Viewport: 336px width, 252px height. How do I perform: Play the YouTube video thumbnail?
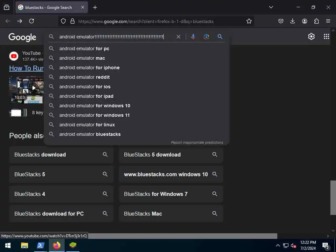pos(27,90)
